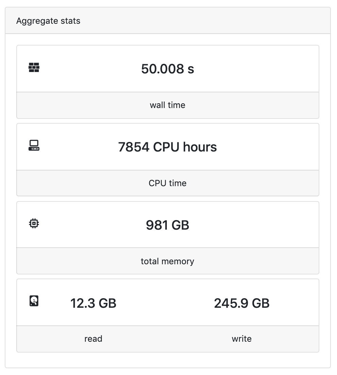Click the total memory label

[167, 261]
